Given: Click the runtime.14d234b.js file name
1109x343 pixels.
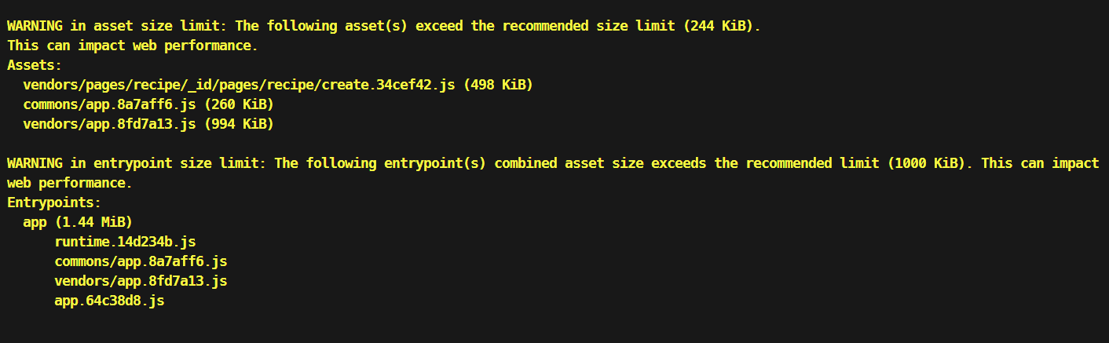Looking at the screenshot, I should tap(125, 242).
